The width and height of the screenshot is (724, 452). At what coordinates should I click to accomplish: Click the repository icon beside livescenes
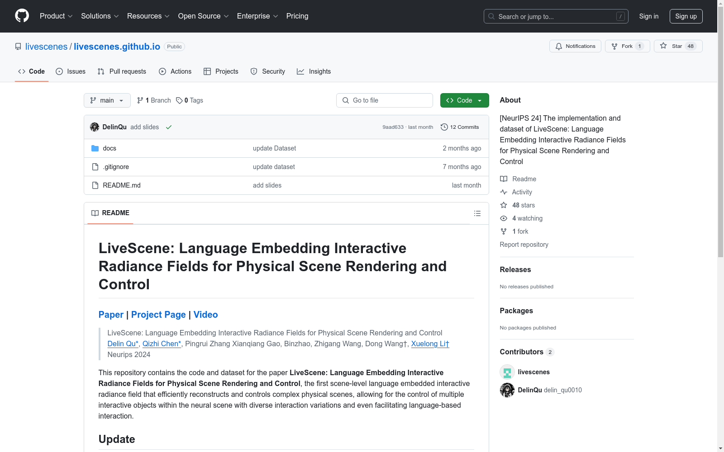(x=18, y=47)
